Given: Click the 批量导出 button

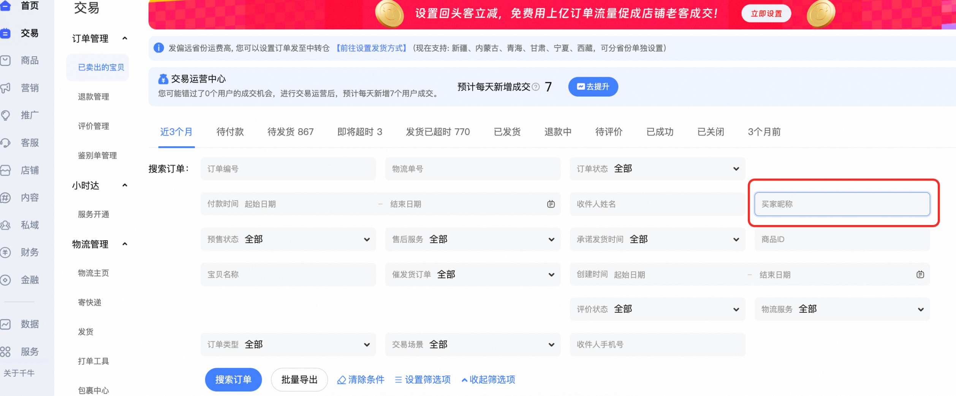Looking at the screenshot, I should (299, 380).
